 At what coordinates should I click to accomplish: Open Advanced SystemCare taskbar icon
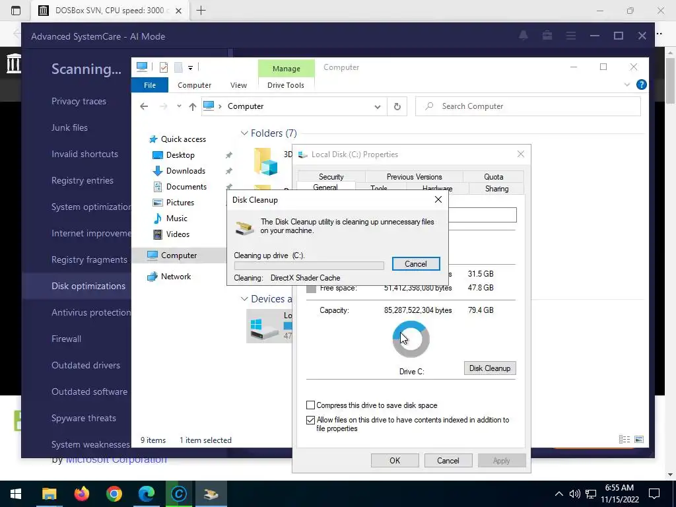coord(178,494)
